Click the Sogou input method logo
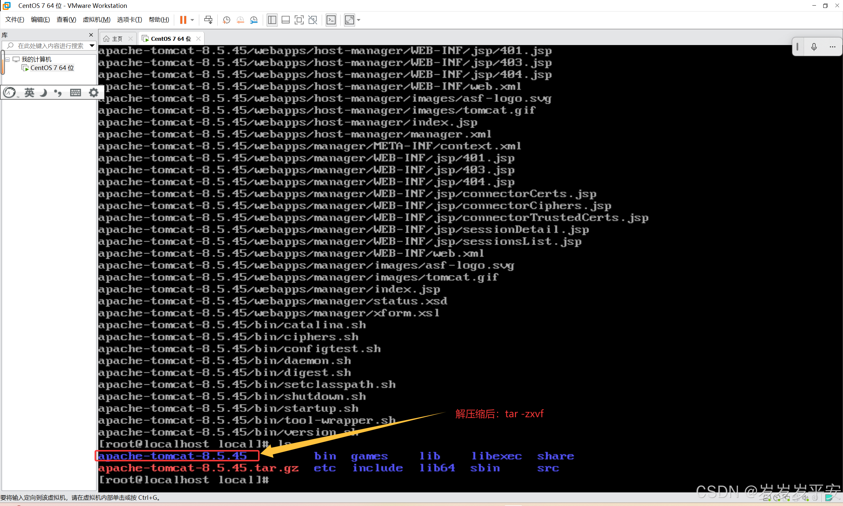The height and width of the screenshot is (506, 843). tap(10, 92)
